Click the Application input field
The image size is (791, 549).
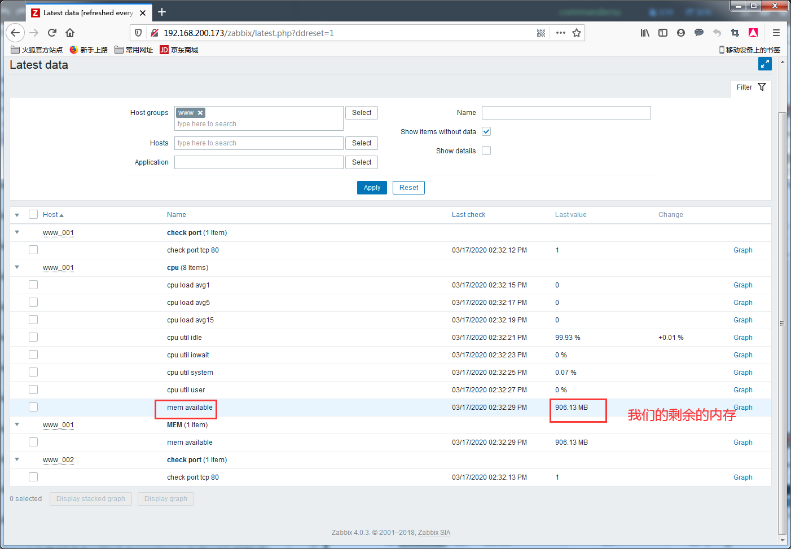258,162
